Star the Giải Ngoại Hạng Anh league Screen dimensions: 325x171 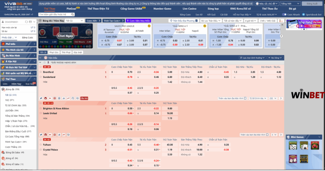coord(44,63)
